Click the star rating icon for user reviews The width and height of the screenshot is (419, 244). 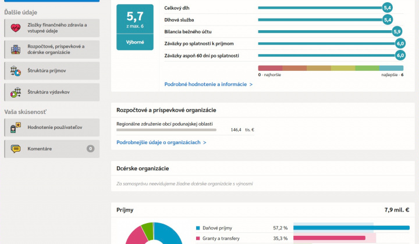(16, 127)
